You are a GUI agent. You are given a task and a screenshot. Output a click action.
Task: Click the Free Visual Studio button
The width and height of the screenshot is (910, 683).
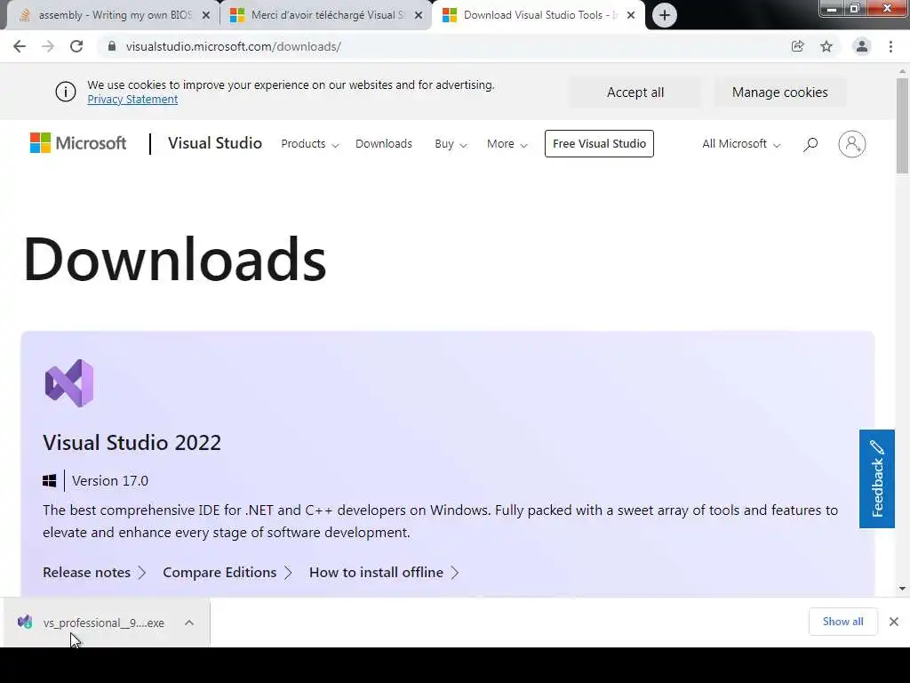pos(599,143)
